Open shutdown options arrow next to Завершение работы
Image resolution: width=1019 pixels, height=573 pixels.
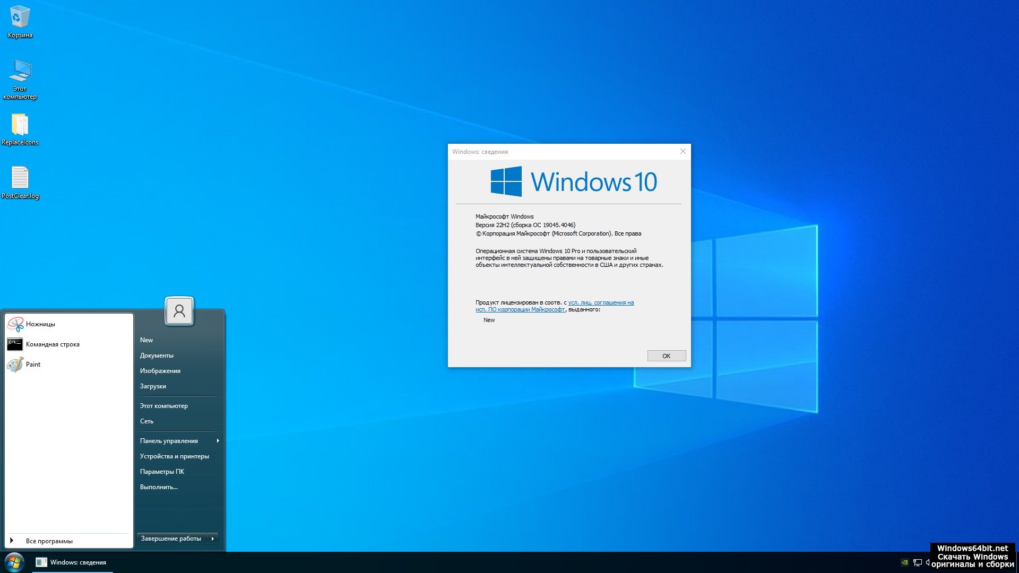click(x=213, y=539)
